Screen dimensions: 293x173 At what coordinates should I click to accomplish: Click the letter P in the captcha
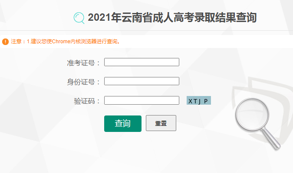click(206, 101)
